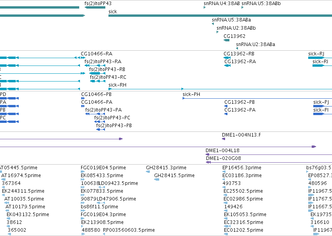This screenshot has width=332, height=236.
Task: Select the CG10466-RA transcript label
Action: point(96,54)
